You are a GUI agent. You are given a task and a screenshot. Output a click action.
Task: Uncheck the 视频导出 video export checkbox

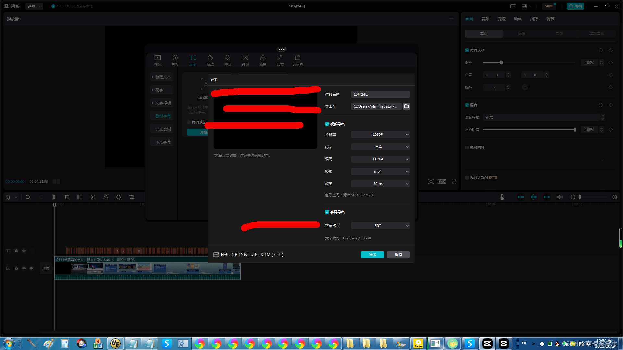coord(327,124)
